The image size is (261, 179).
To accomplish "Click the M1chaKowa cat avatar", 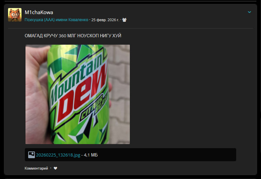I will pyautogui.click(x=15, y=15).
